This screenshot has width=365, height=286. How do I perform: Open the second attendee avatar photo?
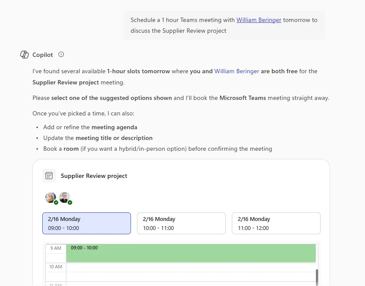tap(65, 197)
